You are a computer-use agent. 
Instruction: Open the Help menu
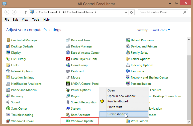[x=46, y=20]
